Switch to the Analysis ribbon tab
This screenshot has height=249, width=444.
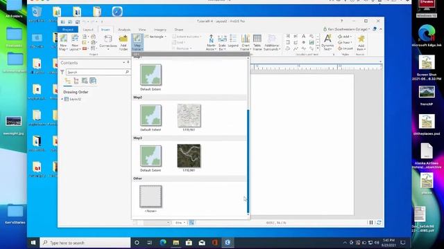click(124, 30)
